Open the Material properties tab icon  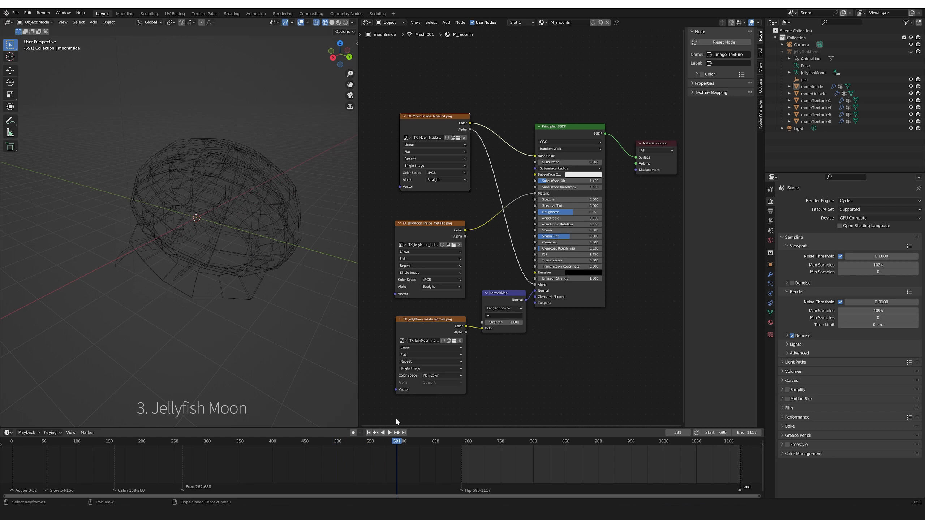770,322
